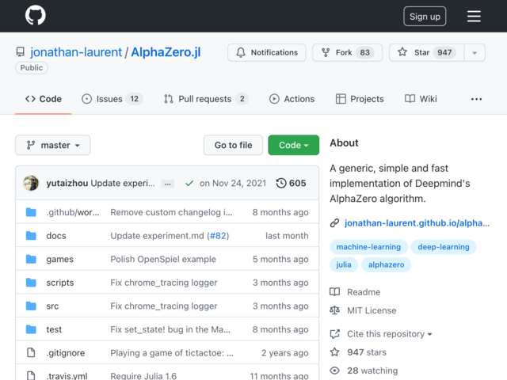Click the test folder icon
Viewport: 507px width, 380px height.
[31, 329]
